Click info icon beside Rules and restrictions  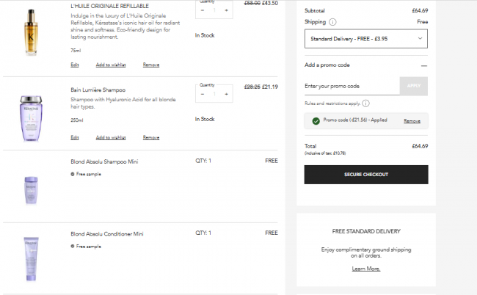pos(365,103)
